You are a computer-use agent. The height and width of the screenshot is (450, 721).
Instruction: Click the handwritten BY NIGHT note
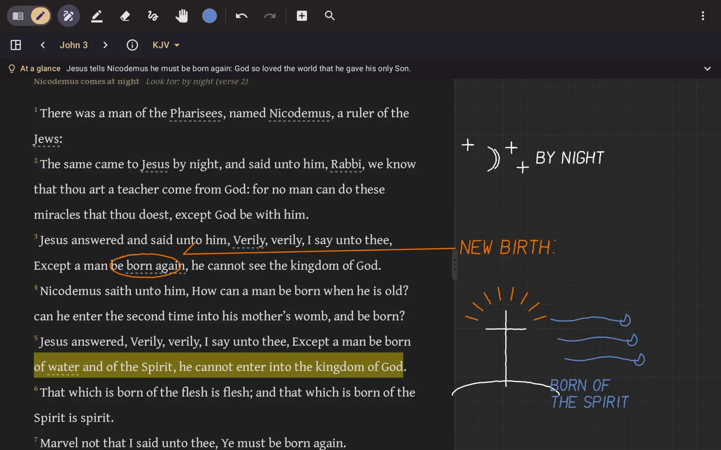click(x=570, y=158)
